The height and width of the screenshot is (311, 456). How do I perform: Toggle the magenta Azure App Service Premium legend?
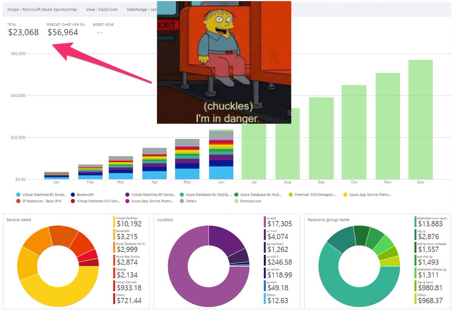149,201
